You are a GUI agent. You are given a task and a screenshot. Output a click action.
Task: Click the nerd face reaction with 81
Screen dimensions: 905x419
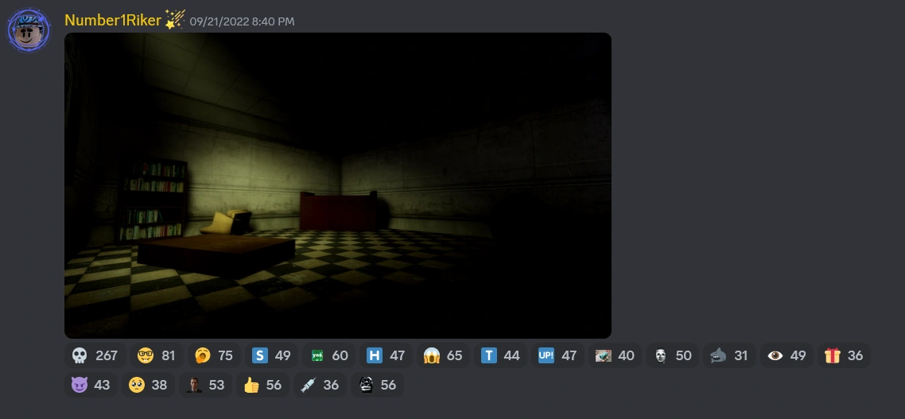tap(157, 355)
